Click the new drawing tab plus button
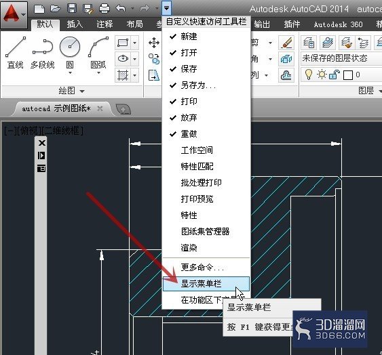The height and width of the screenshot is (355, 382). (123, 109)
